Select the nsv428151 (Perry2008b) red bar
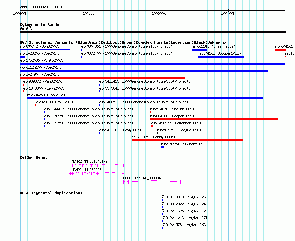This screenshot has height=241, width=295. (187, 140)
